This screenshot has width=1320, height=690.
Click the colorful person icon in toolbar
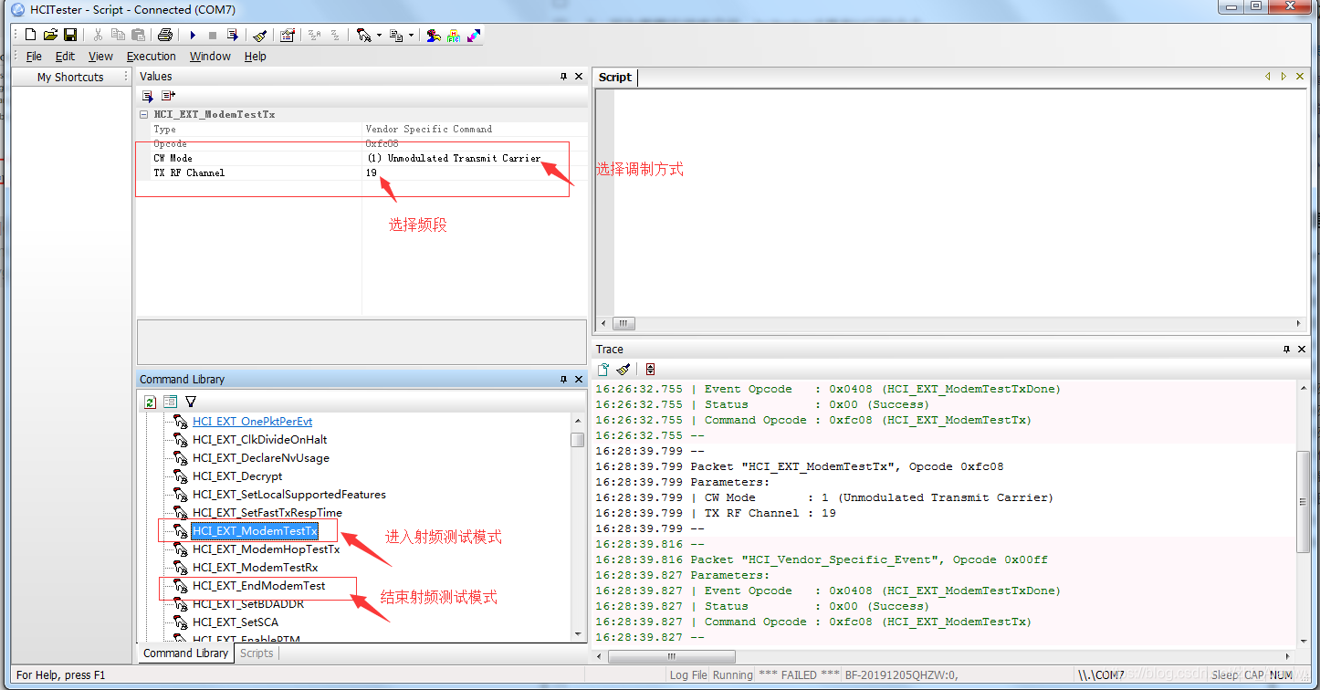point(434,35)
